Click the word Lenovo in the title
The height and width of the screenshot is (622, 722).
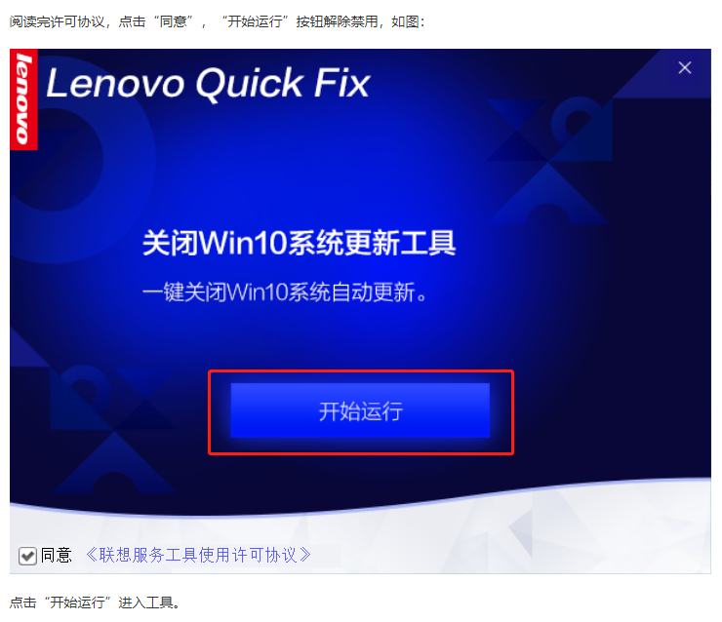coord(115,83)
